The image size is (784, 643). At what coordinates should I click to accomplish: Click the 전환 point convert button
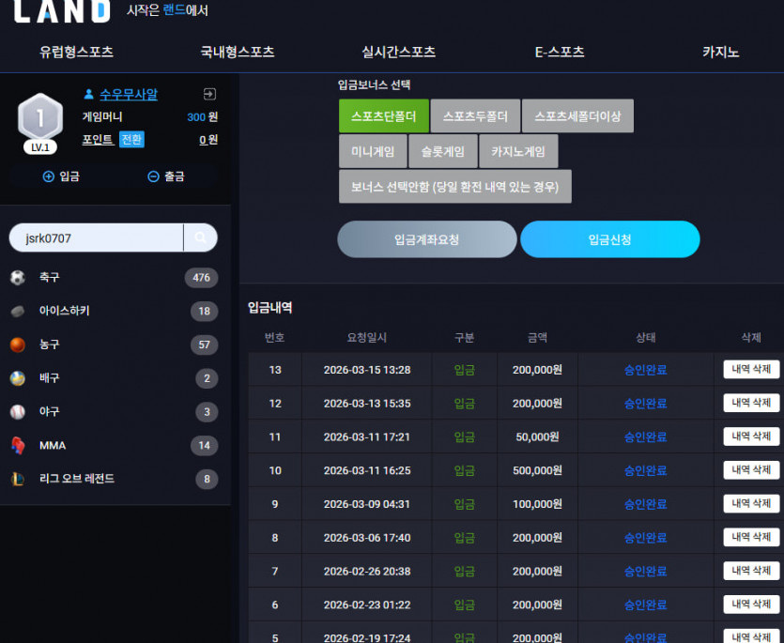point(131,139)
